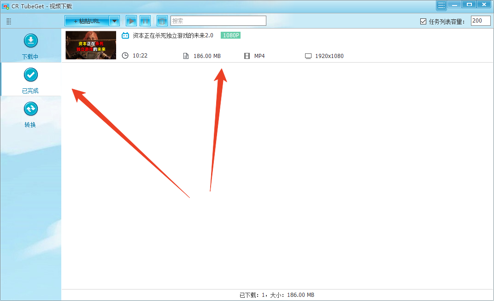The width and height of the screenshot is (494, 301).
Task: Open the downloaded video thumbnail
Action: pyautogui.click(x=91, y=45)
